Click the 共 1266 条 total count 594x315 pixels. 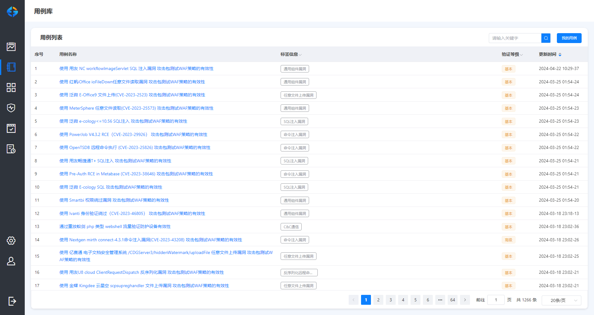pyautogui.click(x=527, y=300)
